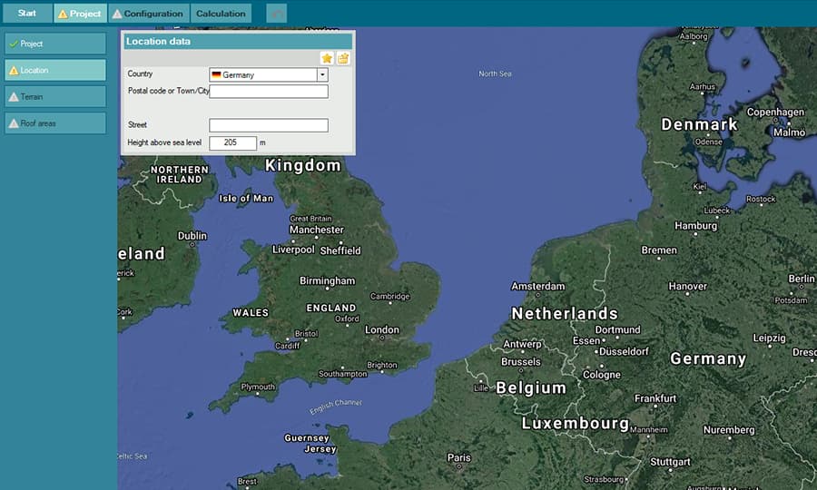Screen dimensions: 817x490
Task: Switch to the Calculation tab
Action: pos(221,14)
